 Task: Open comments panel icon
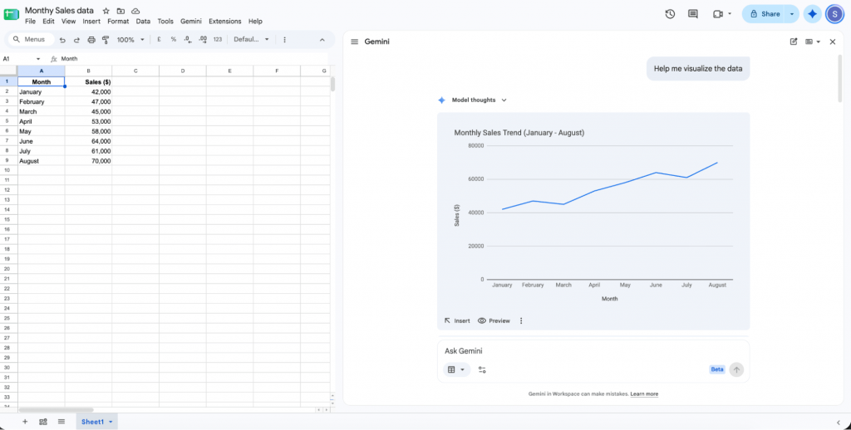692,14
